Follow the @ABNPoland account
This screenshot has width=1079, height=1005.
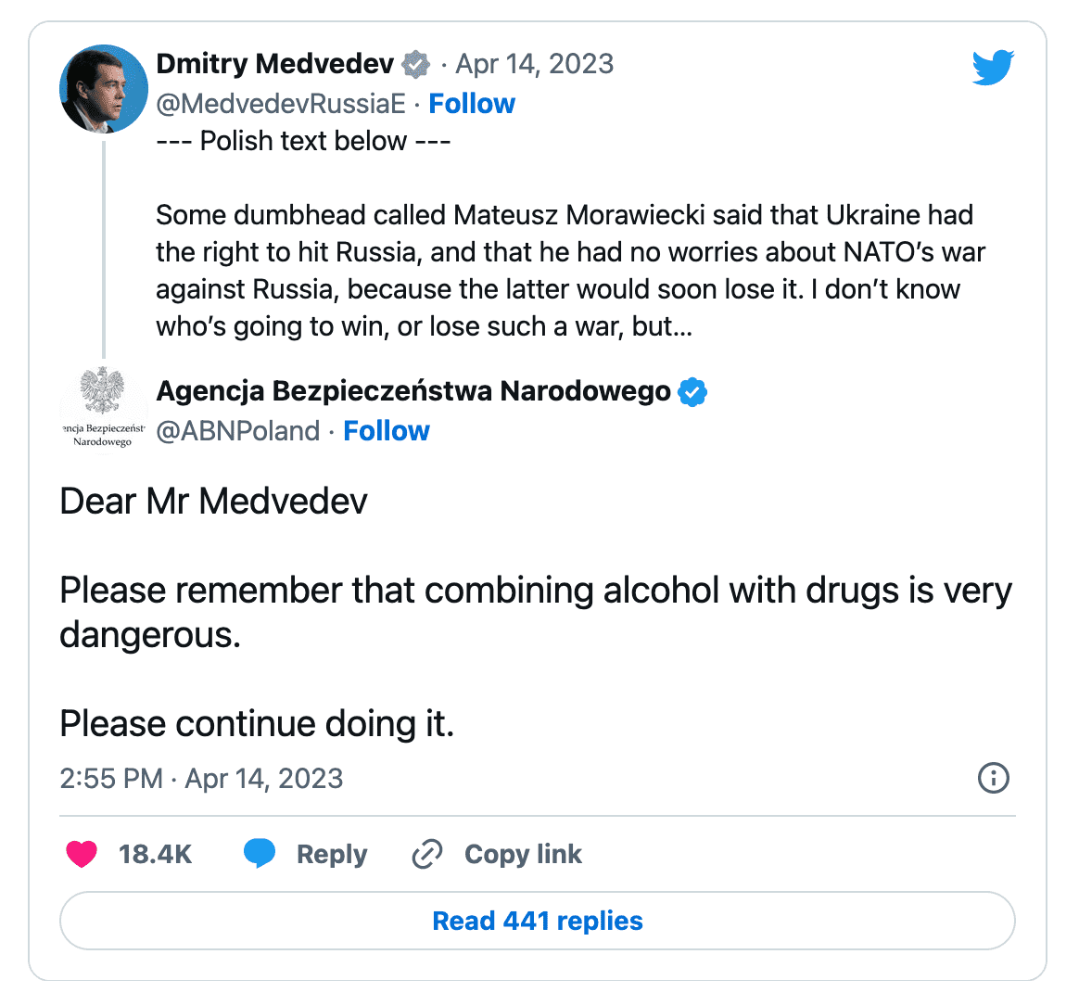(387, 431)
